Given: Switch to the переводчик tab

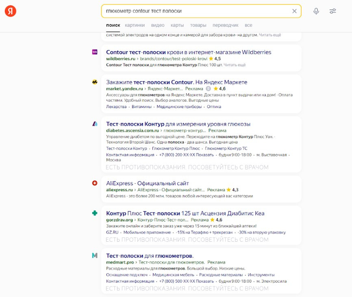Looking at the screenshot, I should tap(226, 25).
